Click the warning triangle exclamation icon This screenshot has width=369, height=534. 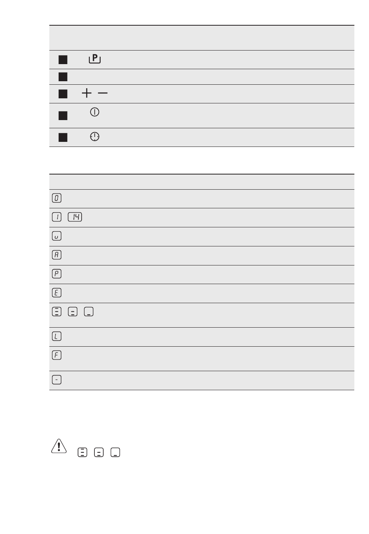pos(59,446)
